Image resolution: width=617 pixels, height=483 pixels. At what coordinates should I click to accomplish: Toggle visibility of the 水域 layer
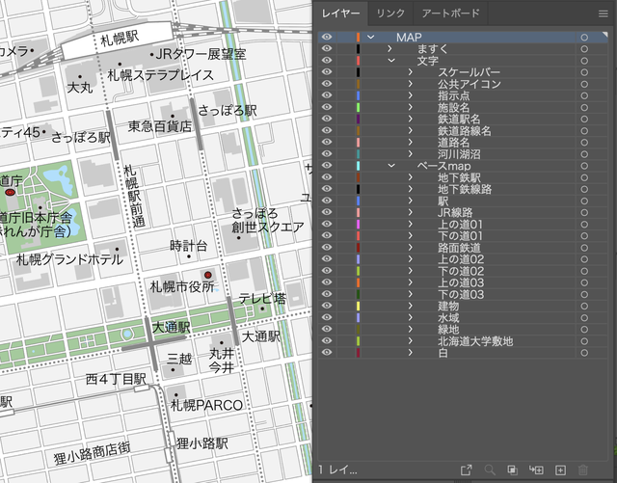point(326,317)
